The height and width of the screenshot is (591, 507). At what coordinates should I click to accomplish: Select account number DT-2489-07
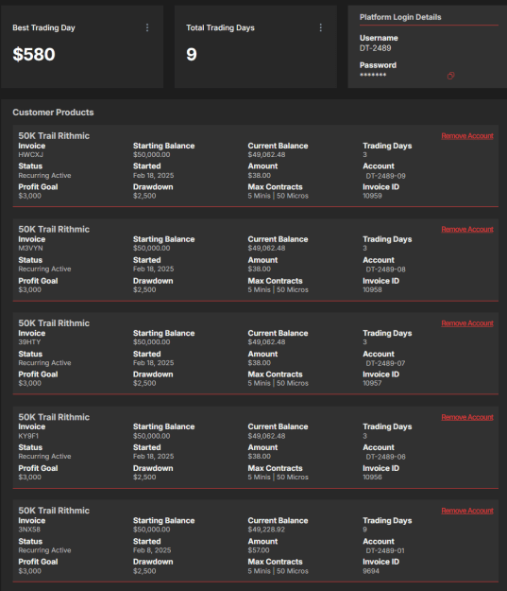click(x=385, y=363)
